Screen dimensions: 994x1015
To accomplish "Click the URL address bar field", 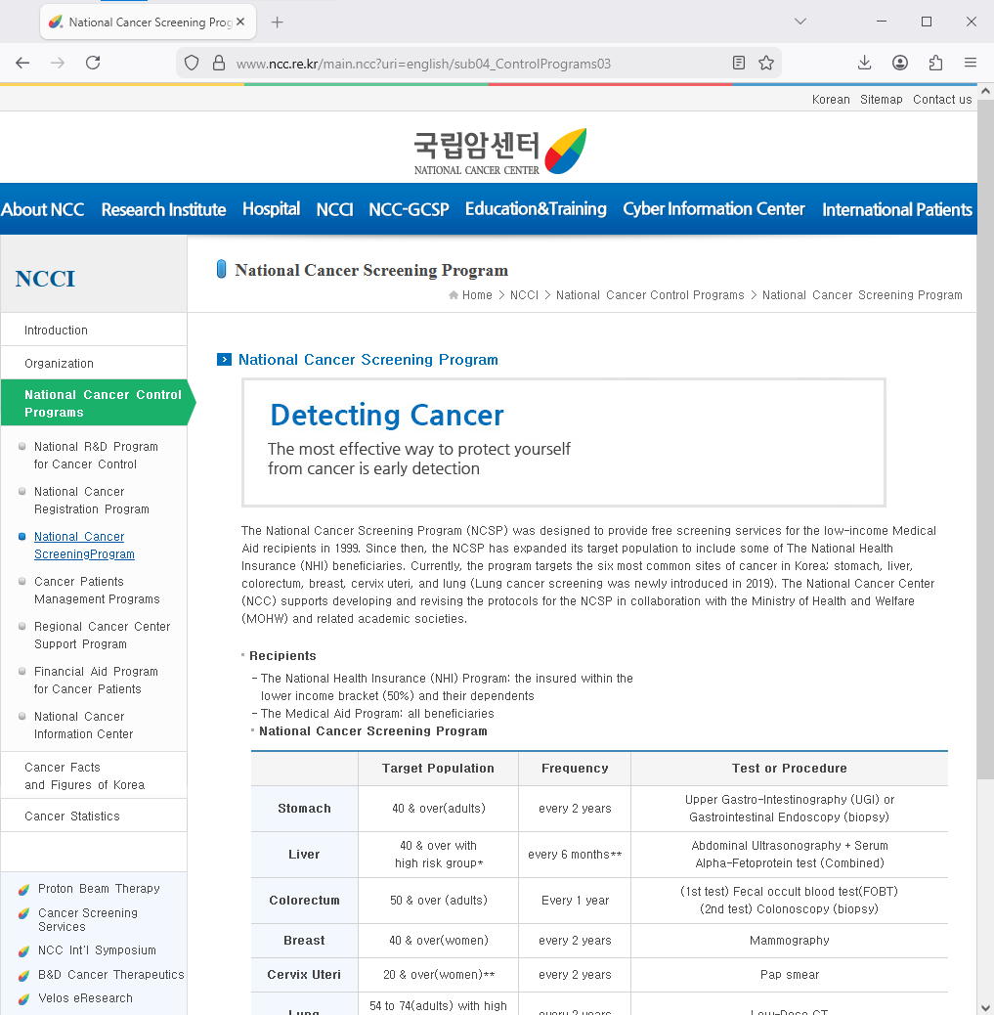I will pos(469,64).
